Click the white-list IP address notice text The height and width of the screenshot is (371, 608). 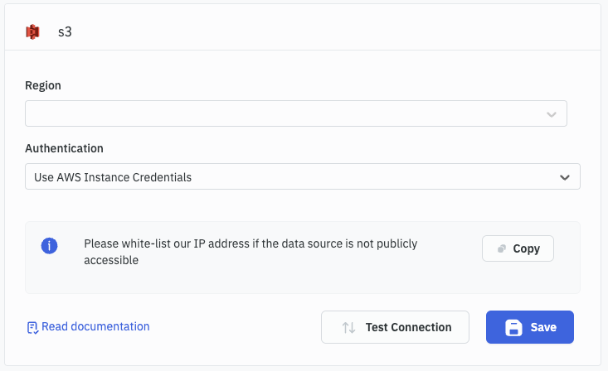click(x=250, y=252)
